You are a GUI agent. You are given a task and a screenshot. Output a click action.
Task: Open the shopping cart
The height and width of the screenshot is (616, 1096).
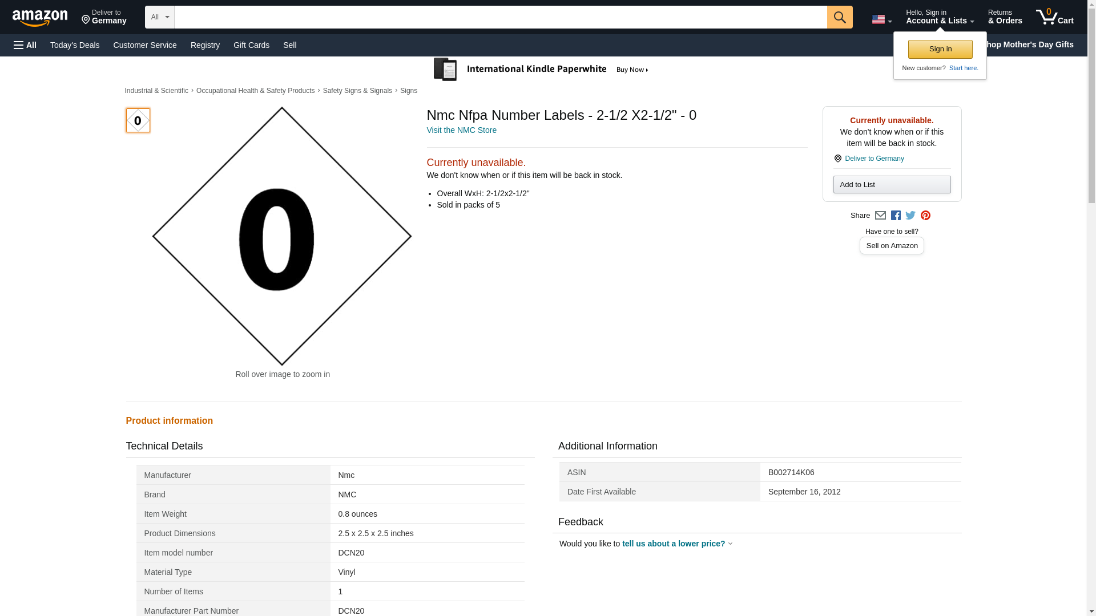click(x=1054, y=17)
